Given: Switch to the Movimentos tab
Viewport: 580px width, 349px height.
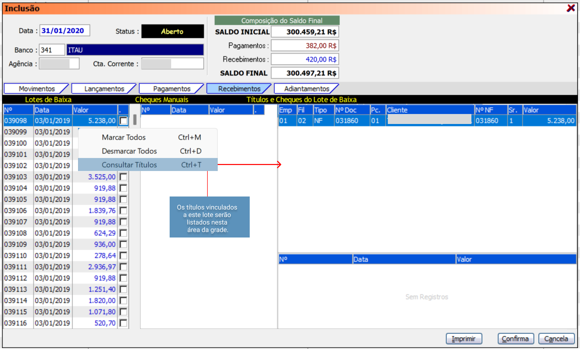Looking at the screenshot, I should (x=37, y=89).
